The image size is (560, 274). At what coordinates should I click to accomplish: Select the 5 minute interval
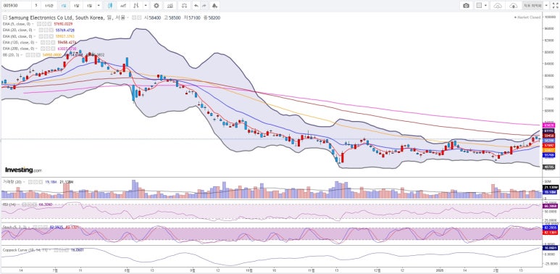pos(36,6)
